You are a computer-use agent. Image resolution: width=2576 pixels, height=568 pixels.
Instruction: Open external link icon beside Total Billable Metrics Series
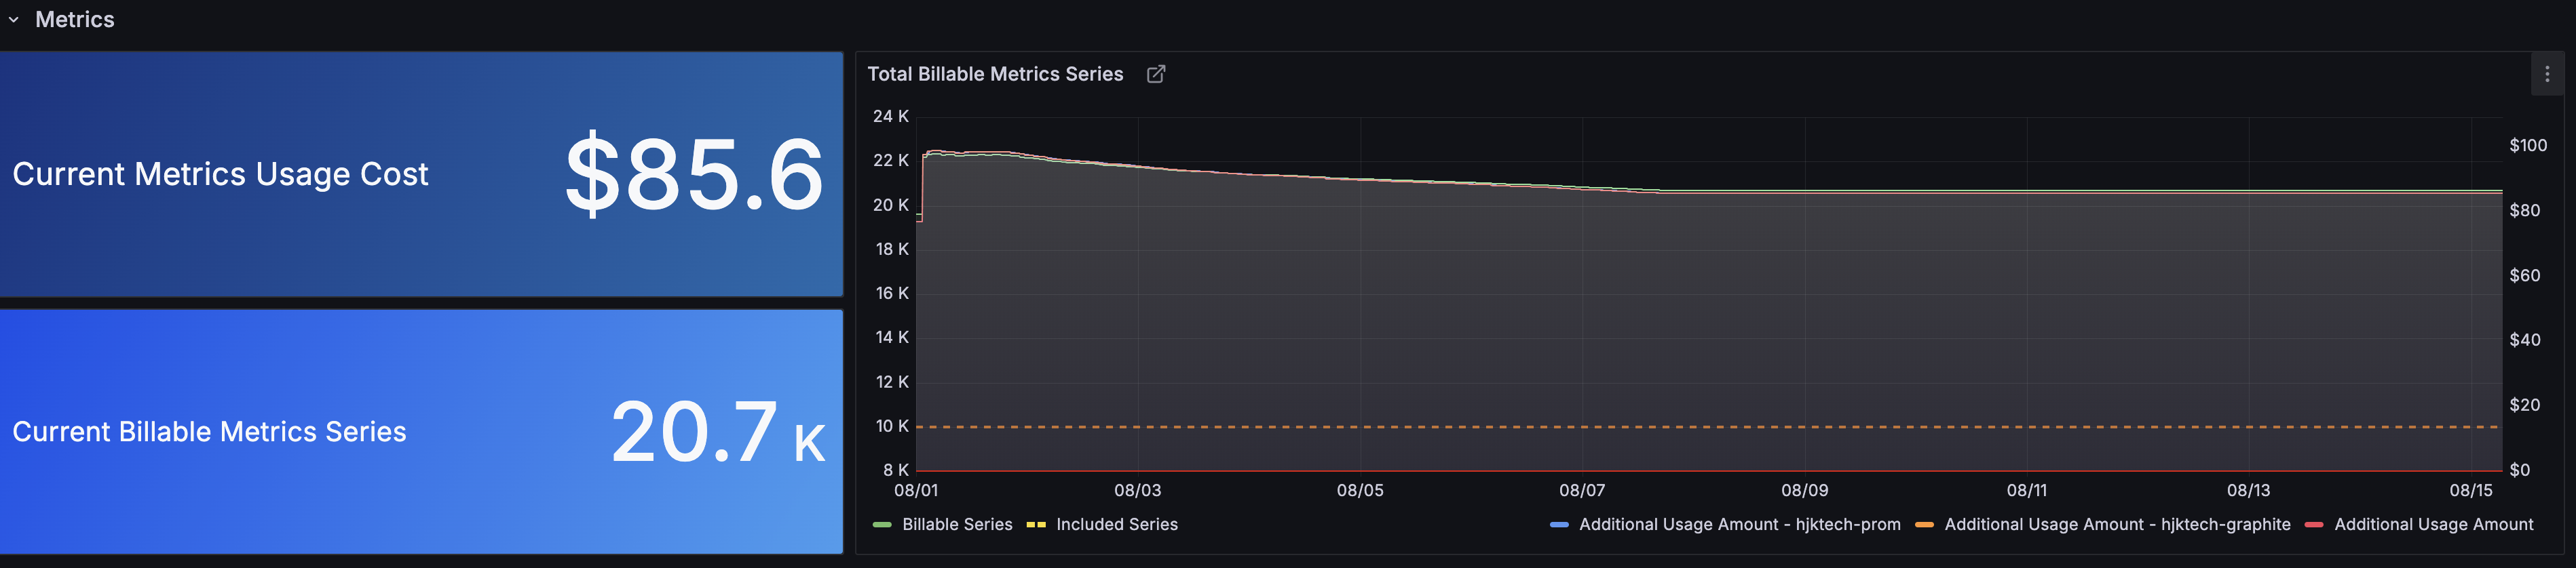click(1155, 74)
